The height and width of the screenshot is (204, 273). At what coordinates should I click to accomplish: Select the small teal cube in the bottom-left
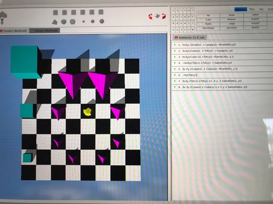tap(27, 158)
